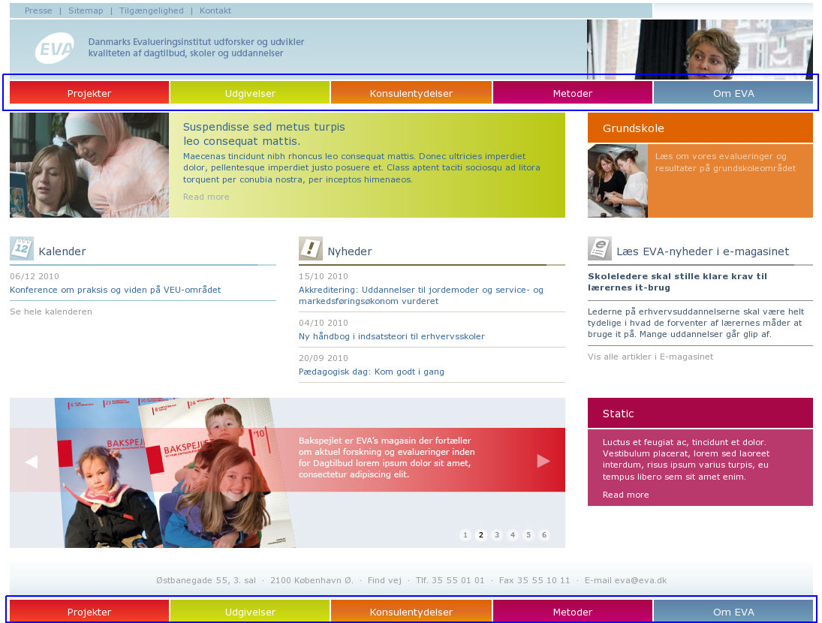Click 'Læs om vores evalueringer' grundskole text
822x623 pixels.
[x=726, y=162]
